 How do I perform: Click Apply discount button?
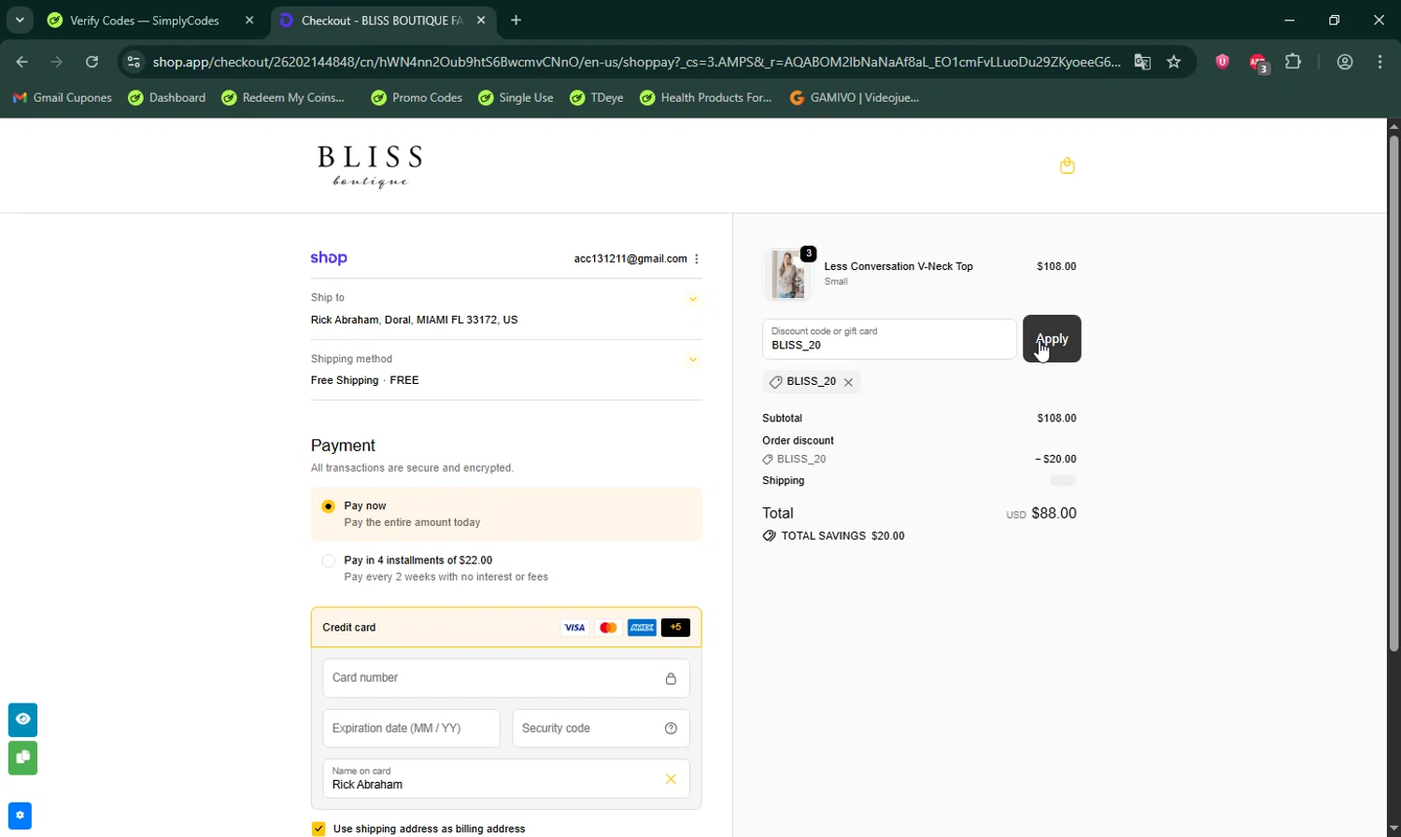pos(1052,339)
